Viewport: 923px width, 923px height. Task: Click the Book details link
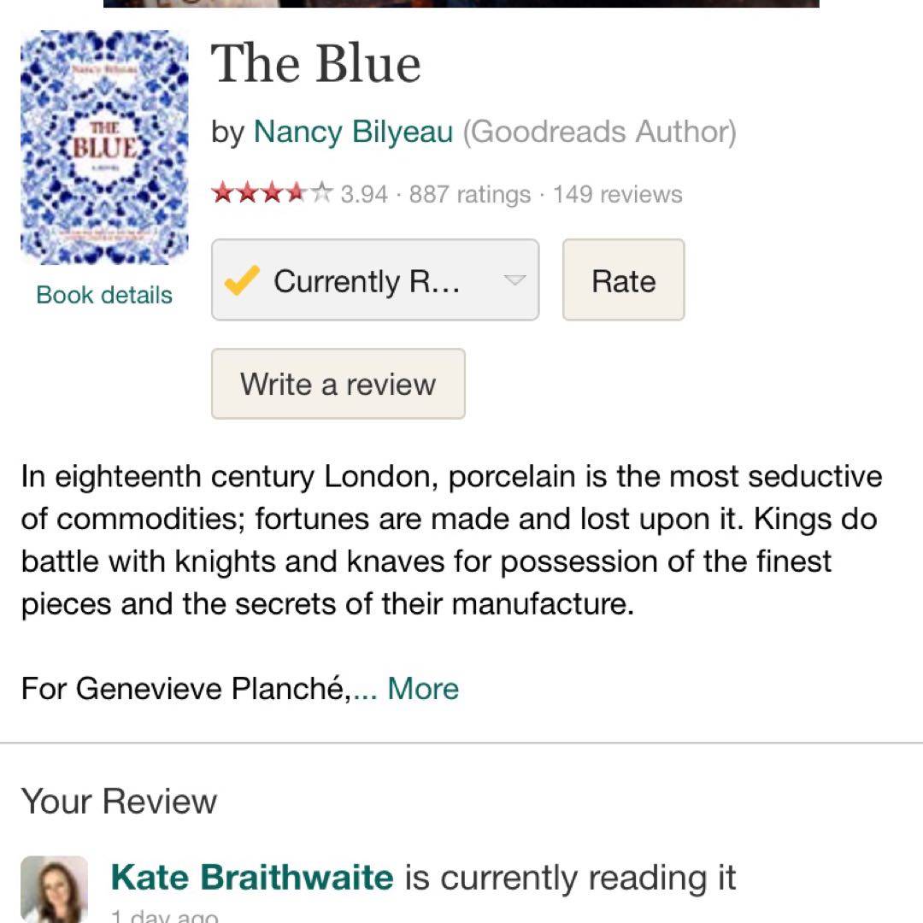[104, 295]
